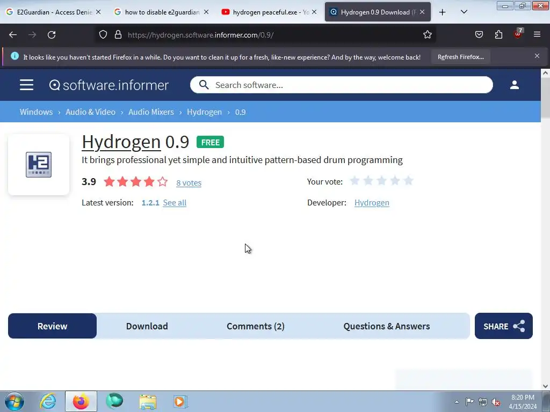550x412 pixels.
Task: Rate five stars in Your vote
Action: click(x=408, y=181)
